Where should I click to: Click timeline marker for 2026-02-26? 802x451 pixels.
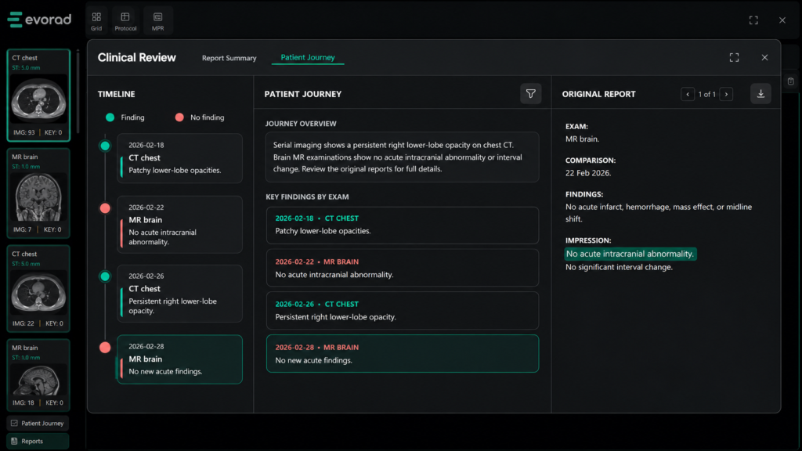pos(105,276)
